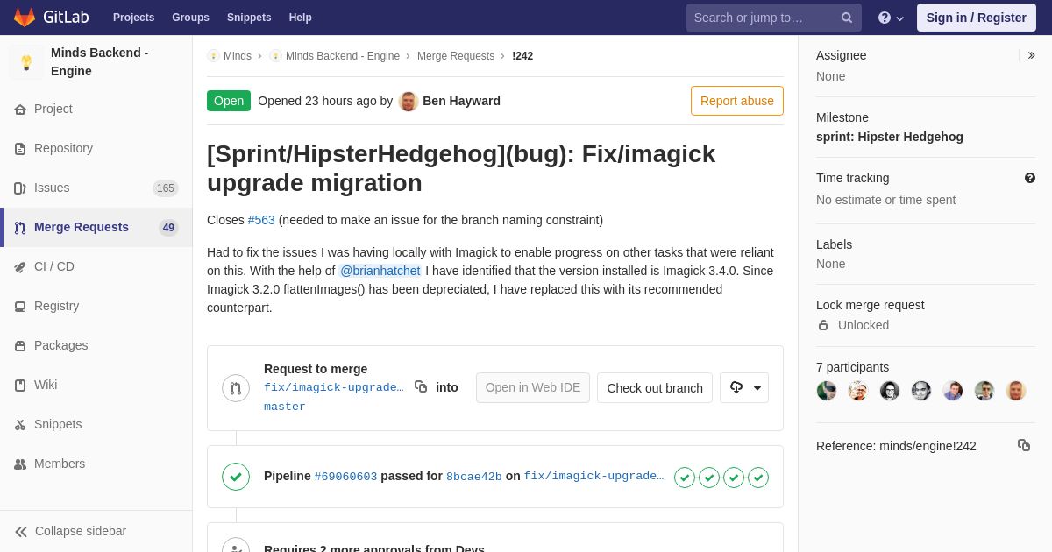This screenshot has height=552, width=1052.
Task: Click the Time tracking help icon
Action: [1030, 178]
